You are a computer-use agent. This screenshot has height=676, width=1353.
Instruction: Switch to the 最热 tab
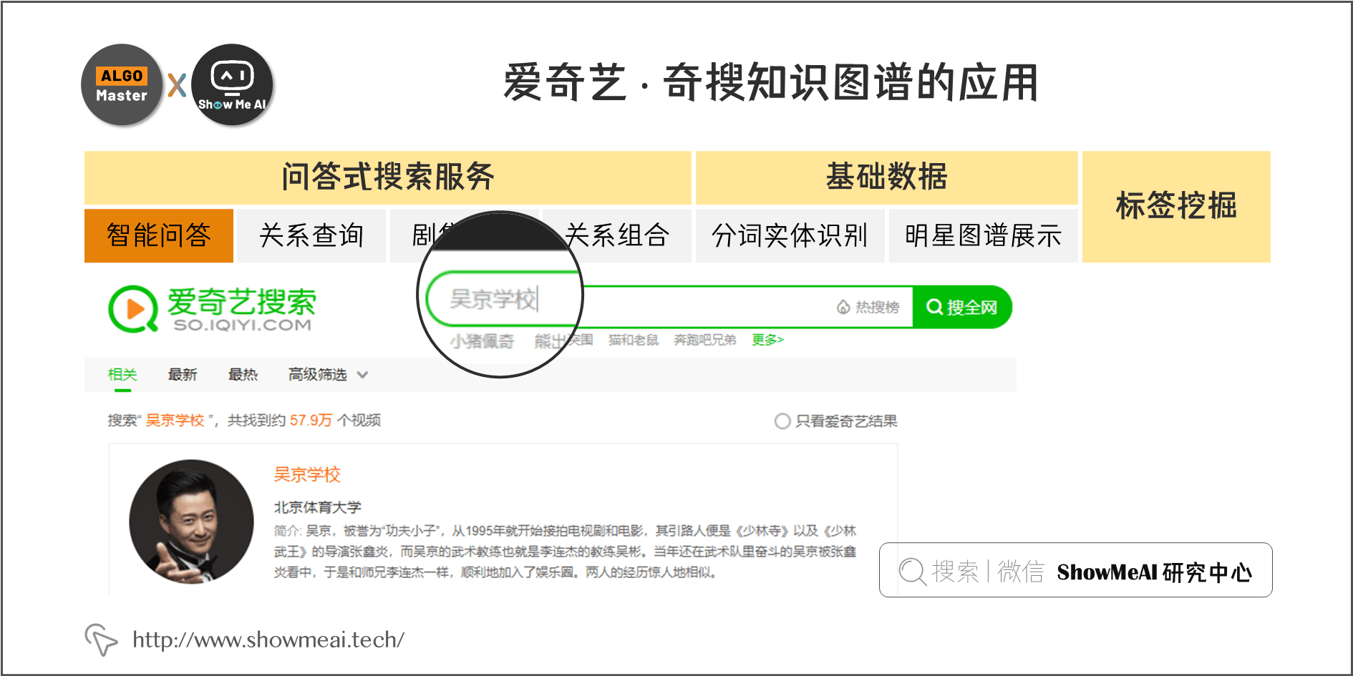click(243, 374)
